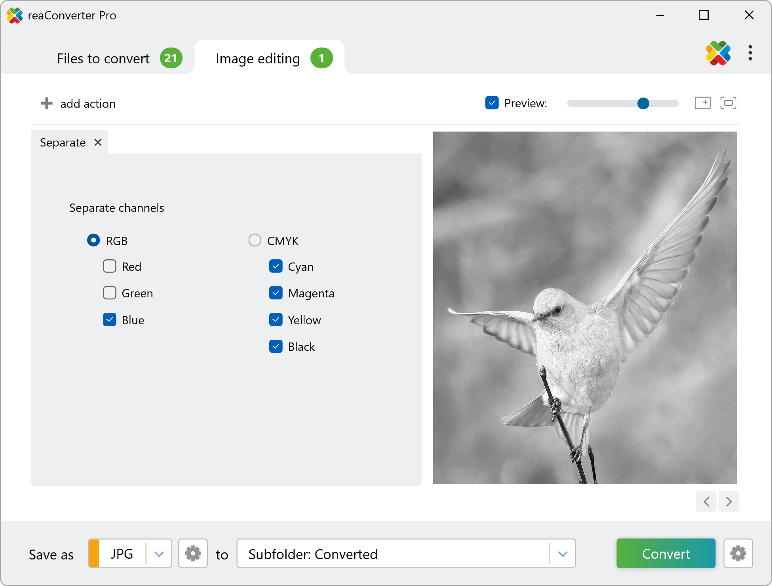
Task: Click the reaConverter logo at top right
Action: coord(718,53)
